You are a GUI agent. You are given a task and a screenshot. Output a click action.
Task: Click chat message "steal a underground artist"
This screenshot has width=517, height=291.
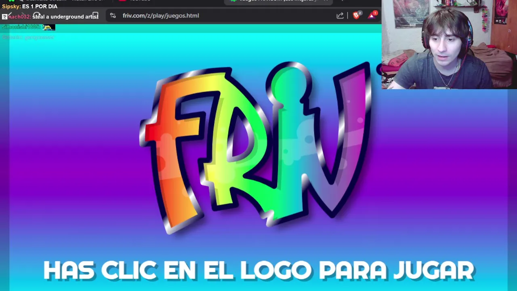pyautogui.click(x=65, y=17)
